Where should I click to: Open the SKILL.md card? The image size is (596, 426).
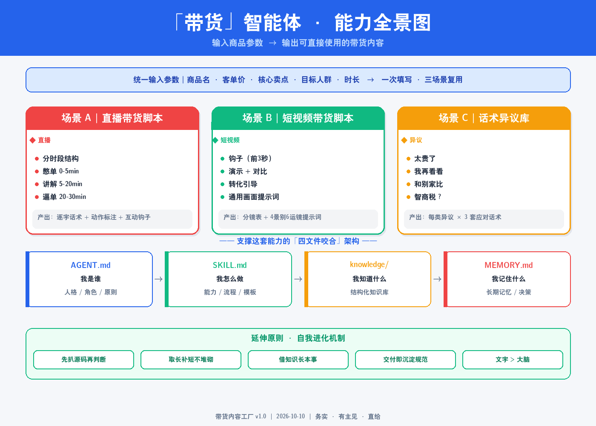tap(229, 279)
